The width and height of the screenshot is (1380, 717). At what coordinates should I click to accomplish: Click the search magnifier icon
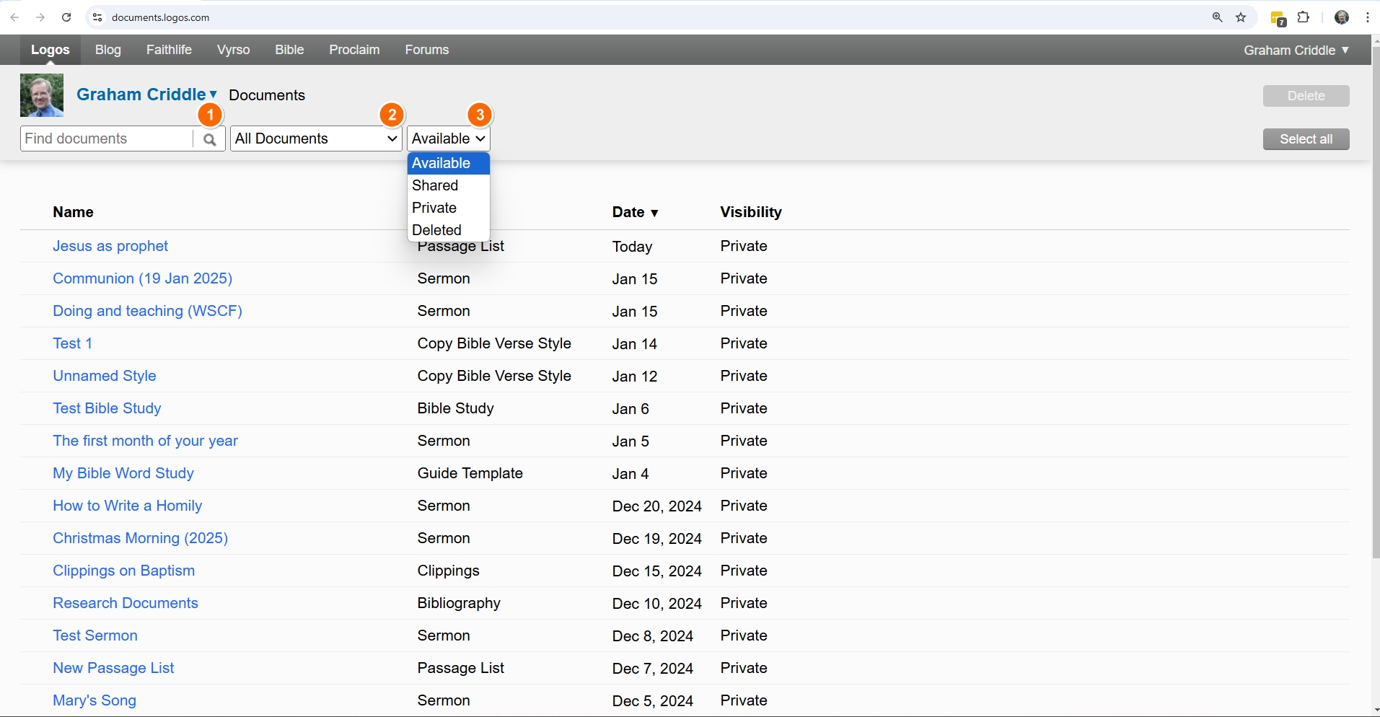point(209,139)
